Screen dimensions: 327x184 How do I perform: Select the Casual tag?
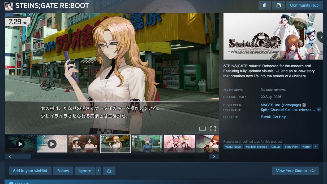click(276, 147)
